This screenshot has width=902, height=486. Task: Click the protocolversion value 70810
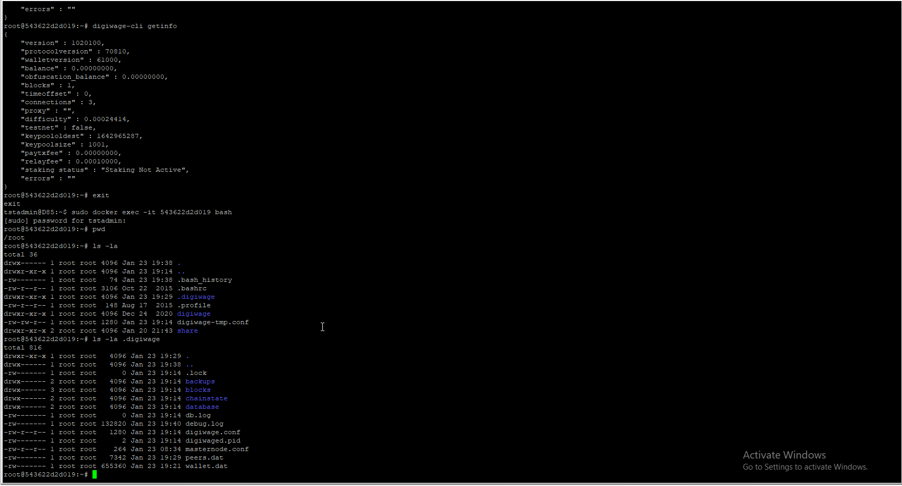116,51
